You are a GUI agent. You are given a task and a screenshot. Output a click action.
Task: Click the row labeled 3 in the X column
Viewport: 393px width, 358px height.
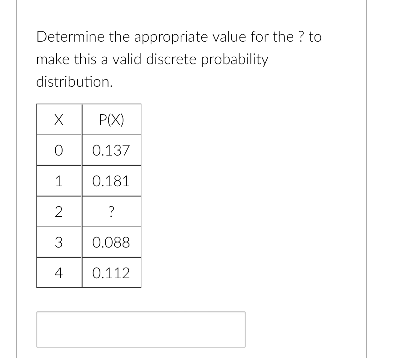click(x=59, y=243)
